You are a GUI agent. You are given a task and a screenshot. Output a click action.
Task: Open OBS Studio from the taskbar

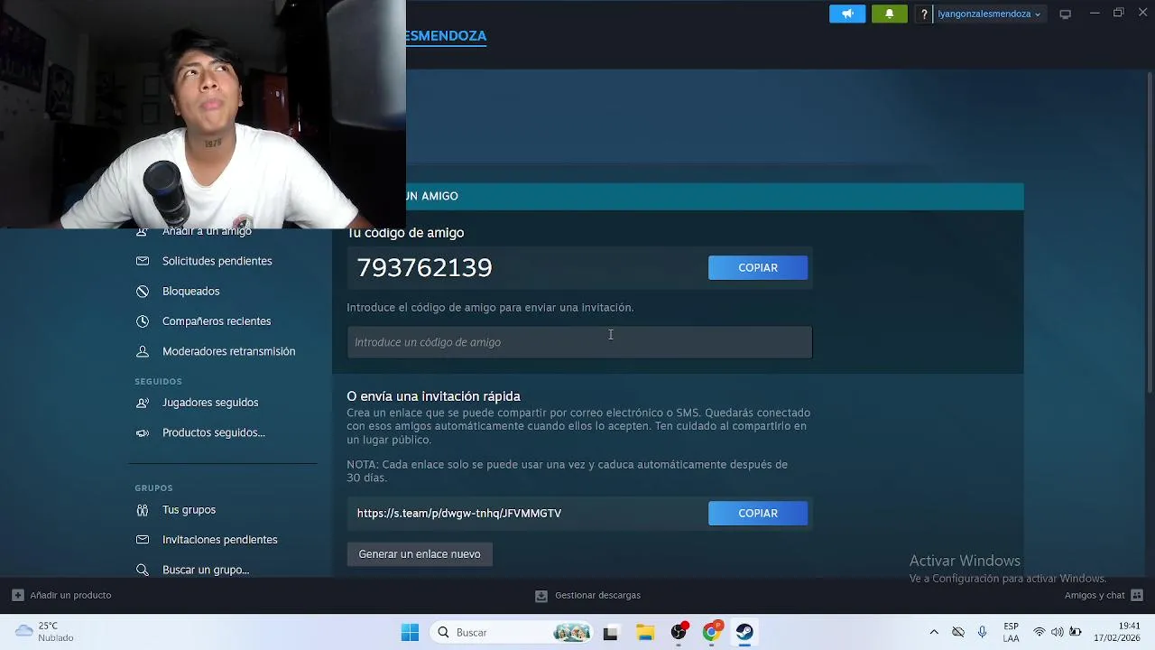(x=679, y=633)
